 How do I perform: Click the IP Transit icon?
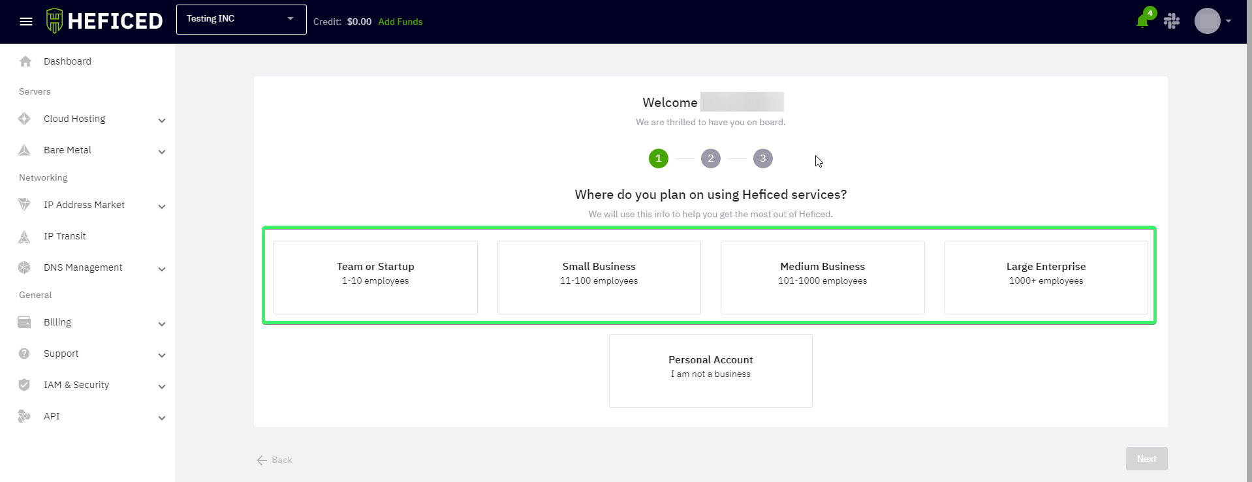coord(24,236)
